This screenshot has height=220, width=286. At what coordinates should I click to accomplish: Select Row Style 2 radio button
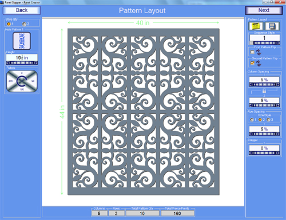click(x=260, y=120)
